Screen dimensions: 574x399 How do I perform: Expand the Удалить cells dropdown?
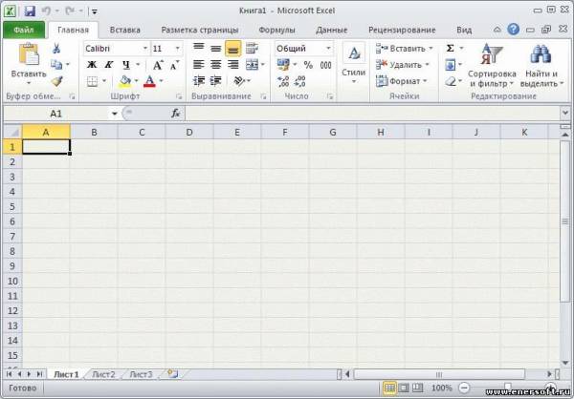(428, 65)
